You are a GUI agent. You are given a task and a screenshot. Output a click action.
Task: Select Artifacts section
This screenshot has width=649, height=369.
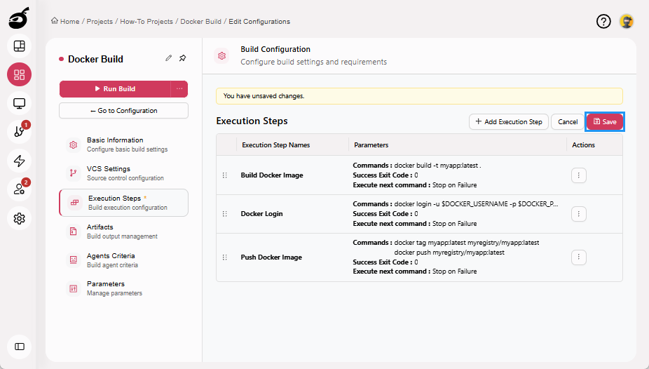point(124,232)
